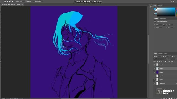177x99 pixels.
Task: Select the Background layer row
Action: point(165,83)
